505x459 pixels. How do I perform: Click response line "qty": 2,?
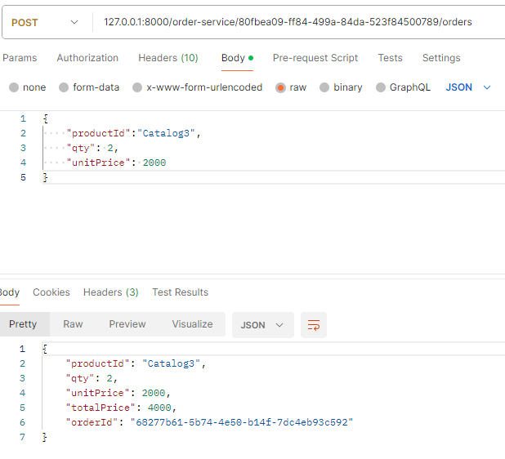[92, 378]
